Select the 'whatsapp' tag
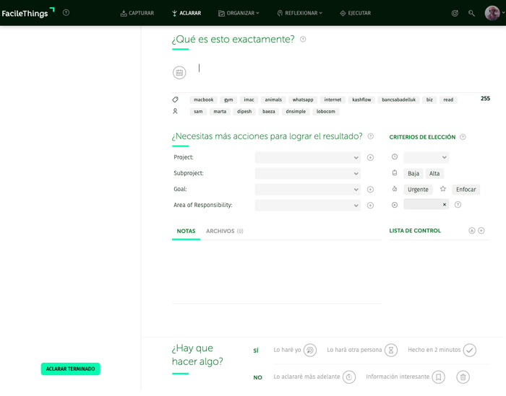The height and width of the screenshot is (396, 506). click(x=303, y=100)
